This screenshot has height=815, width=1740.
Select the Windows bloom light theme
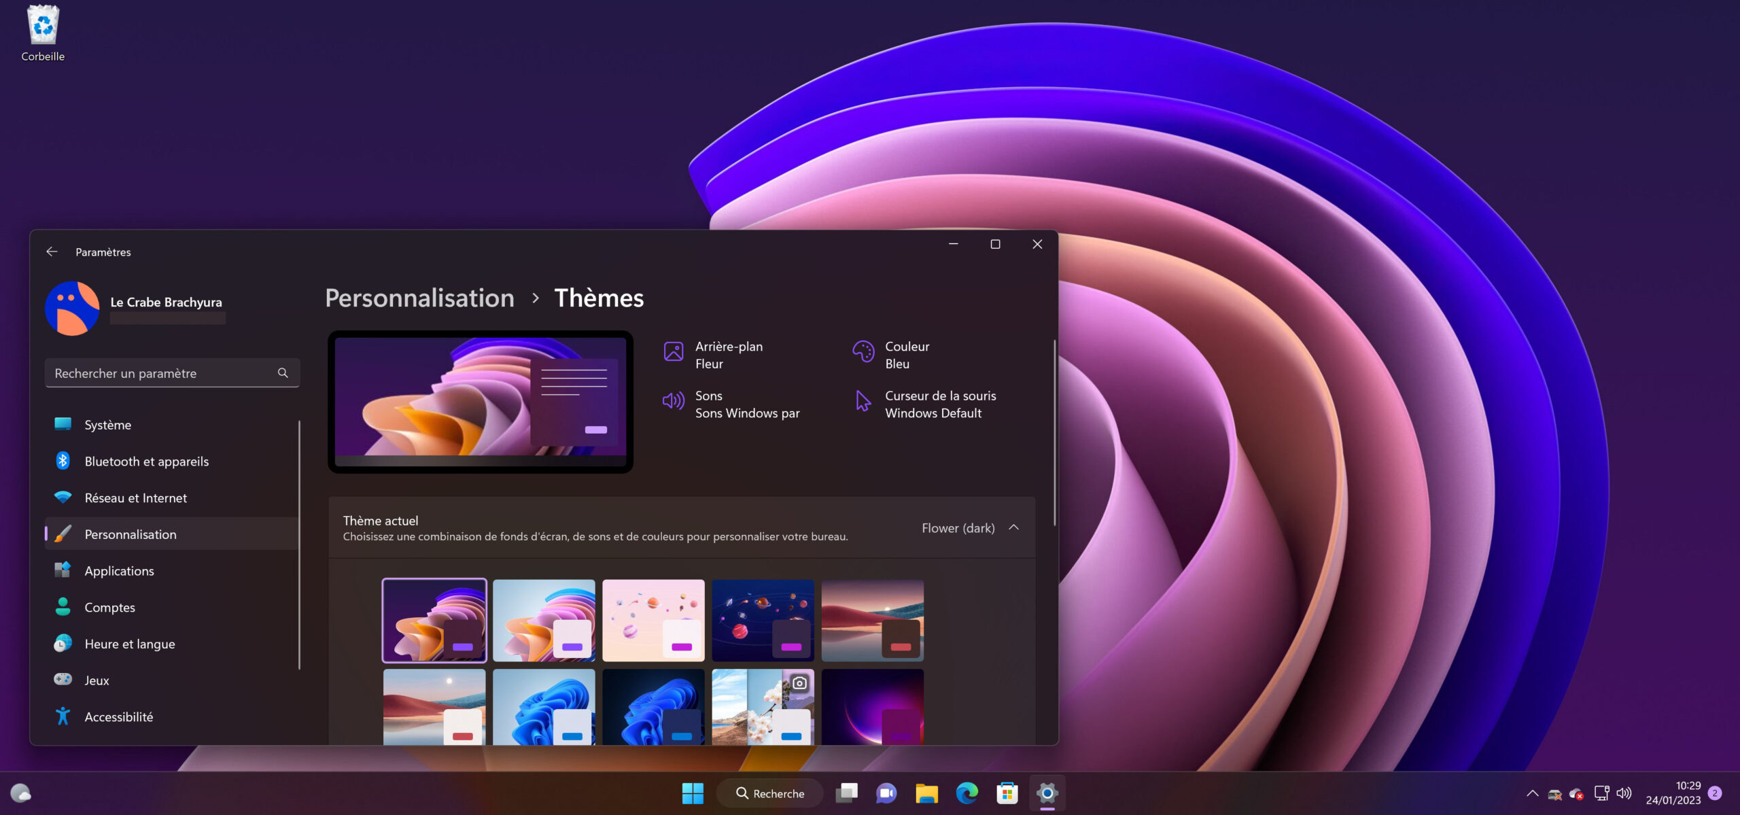(x=544, y=707)
